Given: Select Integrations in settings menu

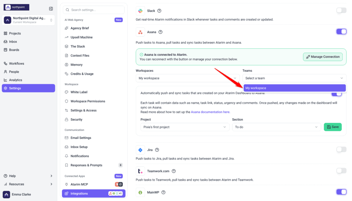Looking at the screenshot, I should point(93,193).
